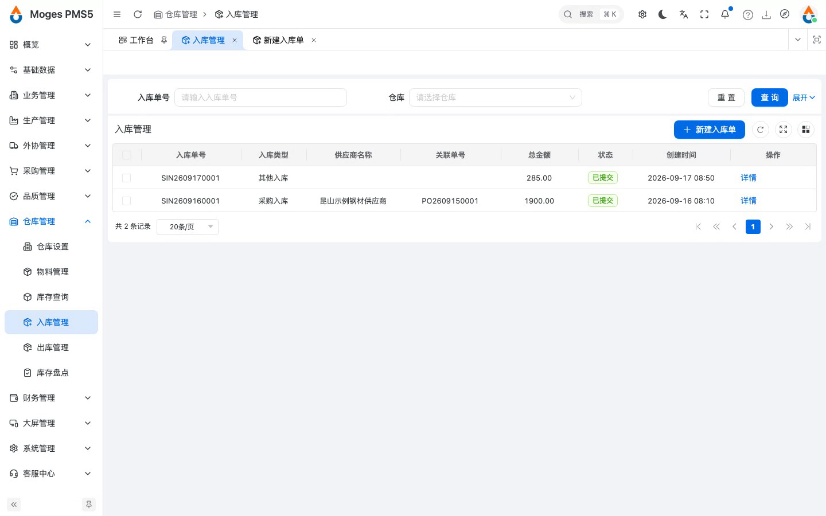
Task: Open the column settings grid icon
Action: point(806,130)
